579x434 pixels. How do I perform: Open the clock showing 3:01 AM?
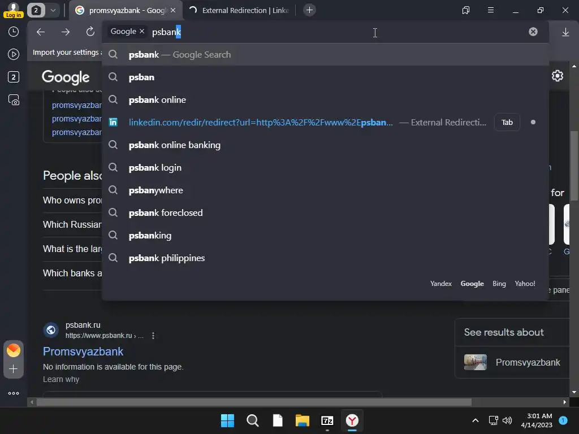pyautogui.click(x=537, y=420)
